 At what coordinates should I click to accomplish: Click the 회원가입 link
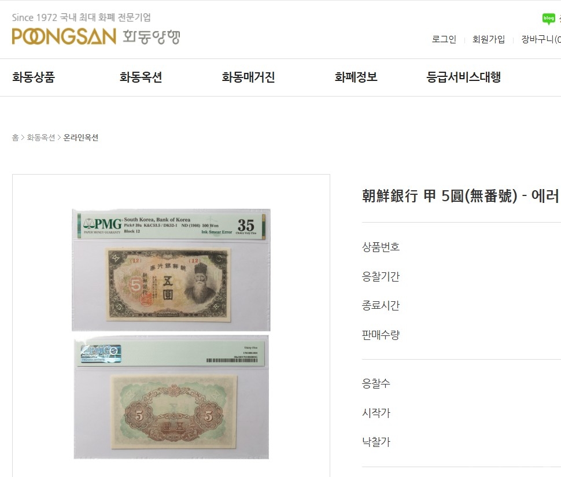click(489, 39)
